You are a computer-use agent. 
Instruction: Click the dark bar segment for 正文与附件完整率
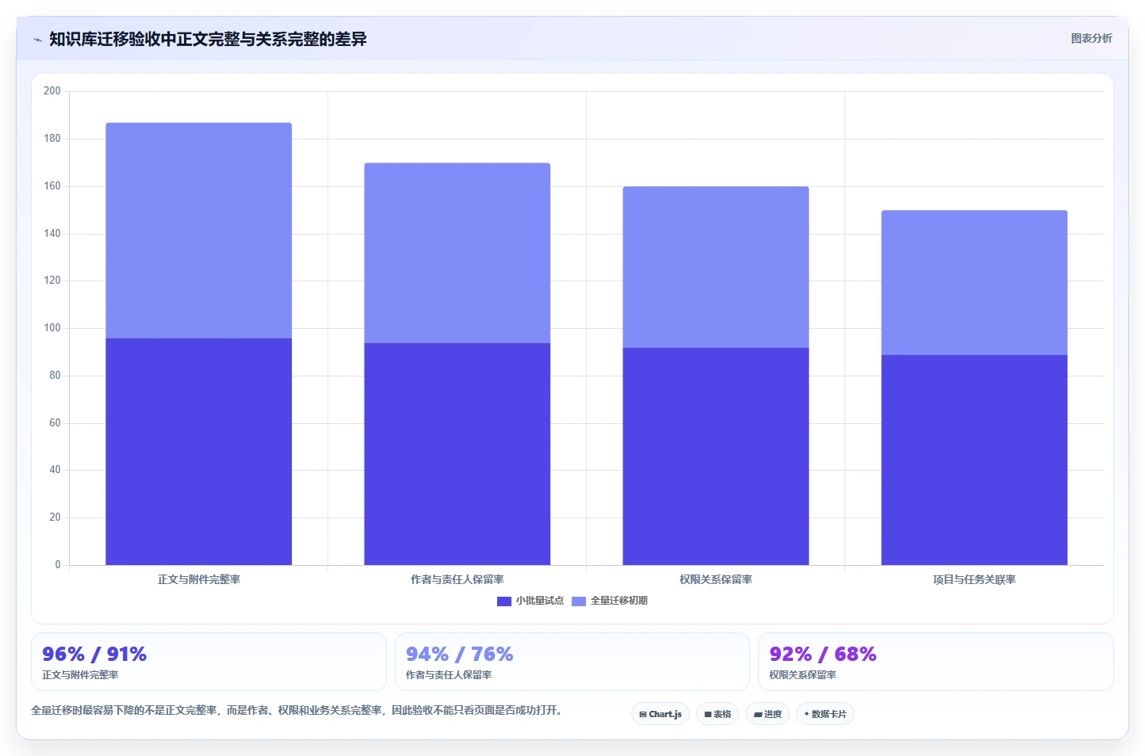(x=198, y=452)
